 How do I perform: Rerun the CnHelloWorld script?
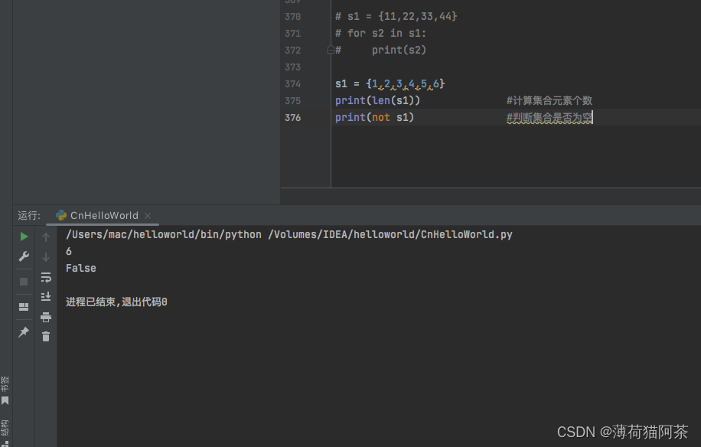click(x=23, y=237)
